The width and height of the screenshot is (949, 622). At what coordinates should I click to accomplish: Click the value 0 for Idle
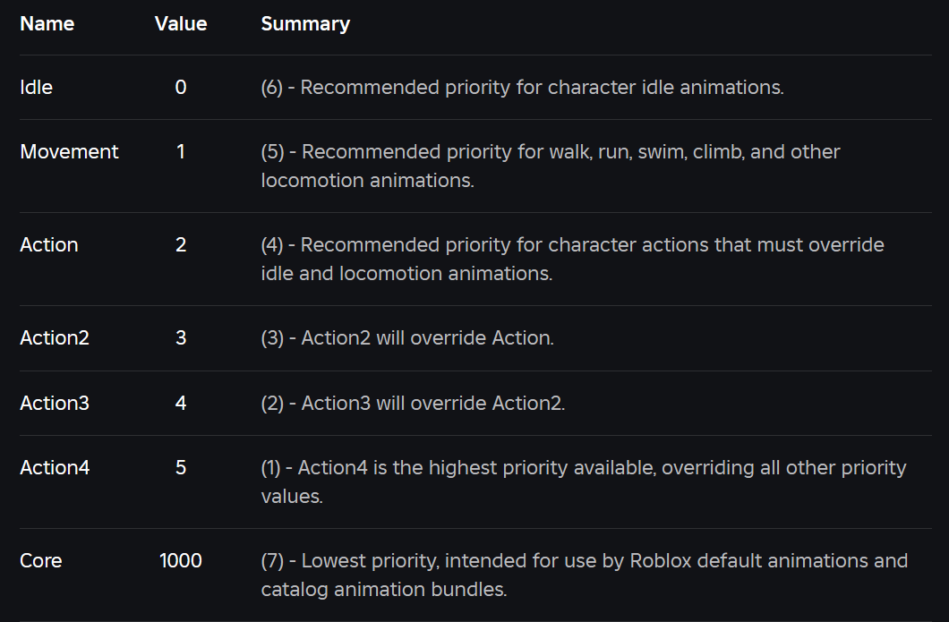[181, 87]
